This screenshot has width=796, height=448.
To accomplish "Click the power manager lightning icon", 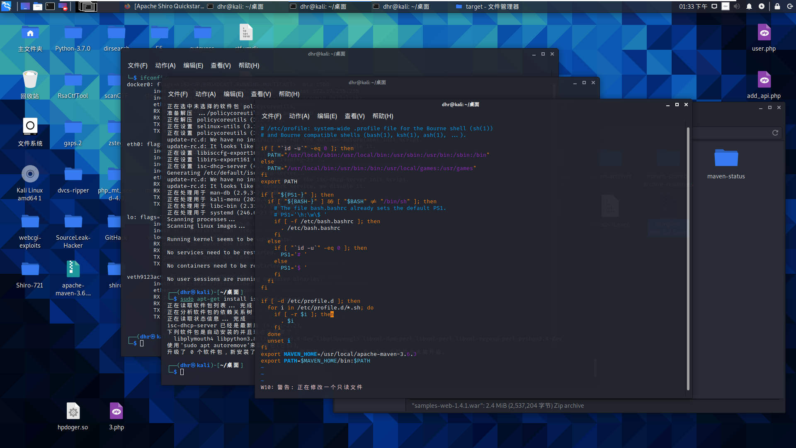I will click(762, 6).
